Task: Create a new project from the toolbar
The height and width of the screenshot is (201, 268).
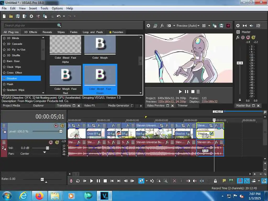Action: 4,16
